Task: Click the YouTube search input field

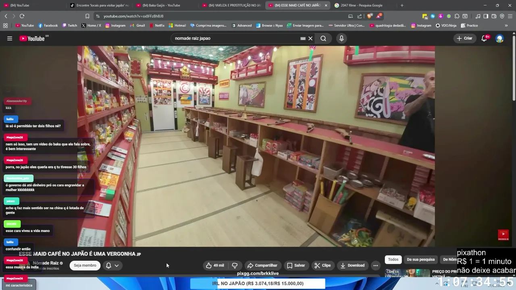Action: point(236,38)
